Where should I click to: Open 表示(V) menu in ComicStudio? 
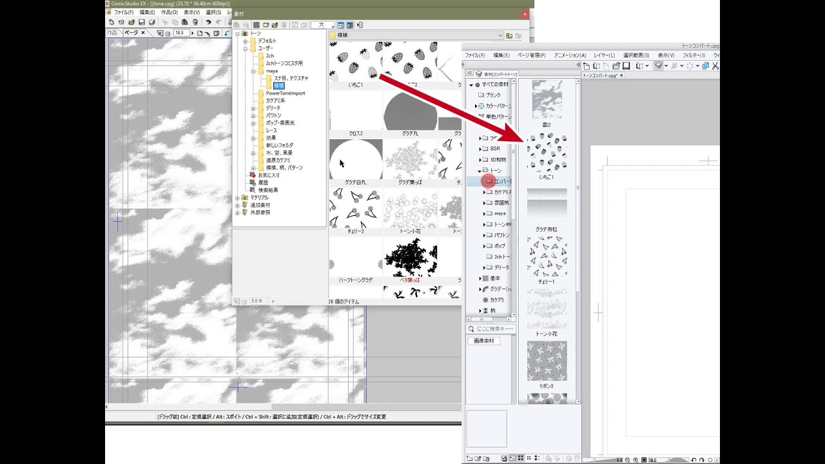[191, 12]
